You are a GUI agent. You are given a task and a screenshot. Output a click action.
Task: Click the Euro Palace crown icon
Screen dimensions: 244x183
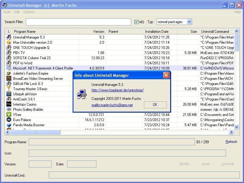pos(9,120)
